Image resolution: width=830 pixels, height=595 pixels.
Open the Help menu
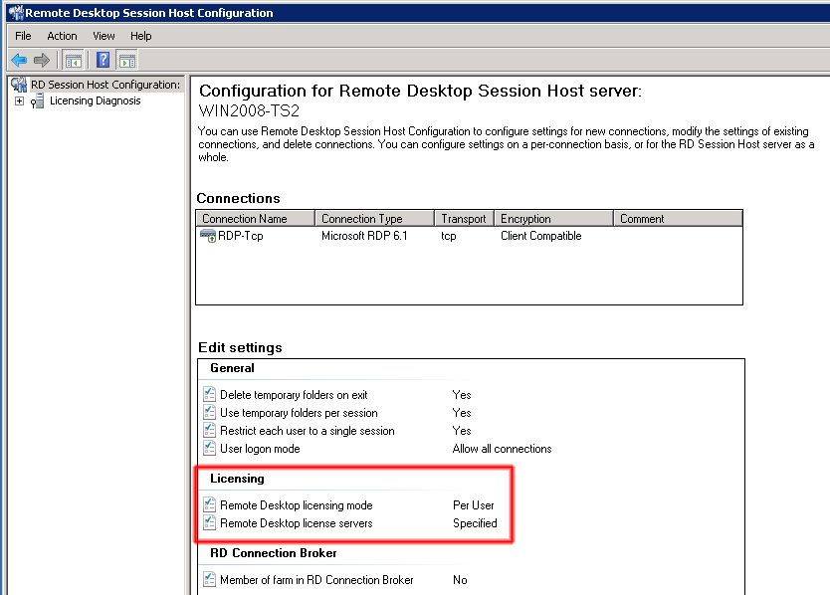[140, 36]
